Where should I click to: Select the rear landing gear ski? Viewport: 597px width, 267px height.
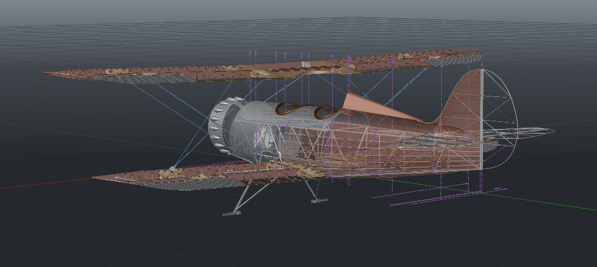tap(319, 200)
